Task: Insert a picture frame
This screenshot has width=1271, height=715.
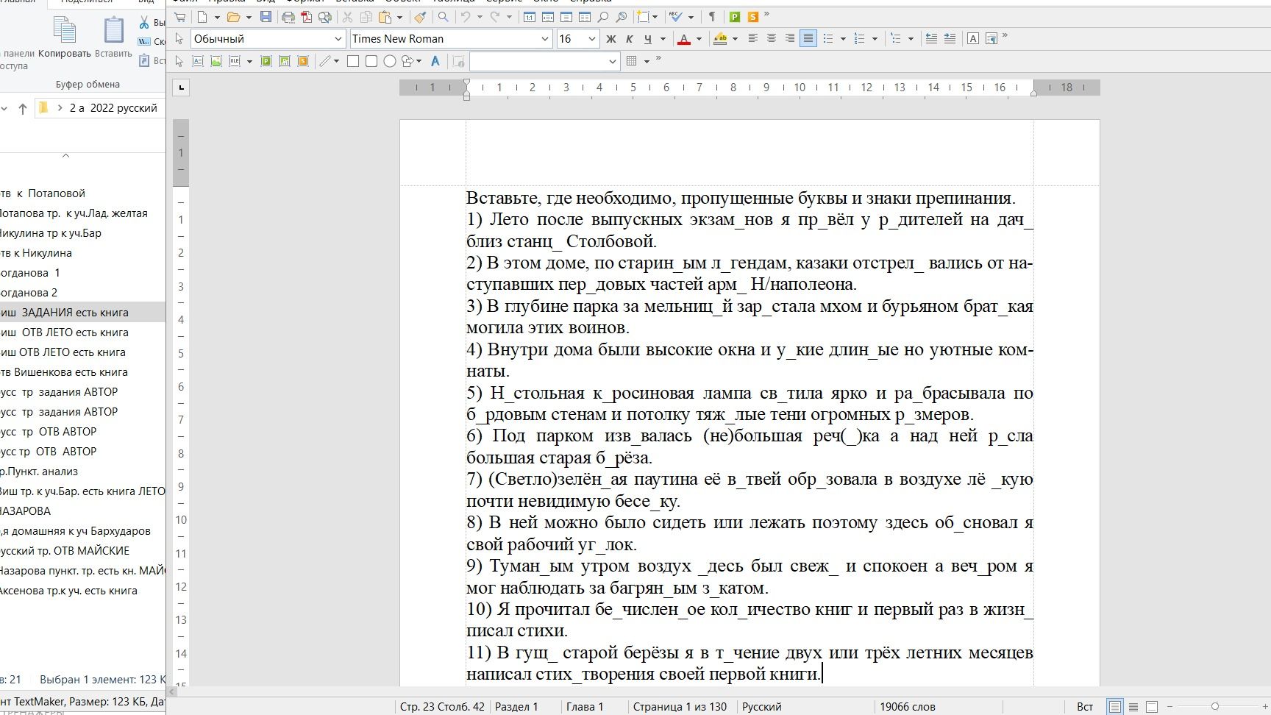Action: tap(216, 61)
